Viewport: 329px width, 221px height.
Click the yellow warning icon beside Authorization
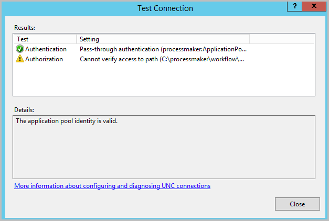20,59
